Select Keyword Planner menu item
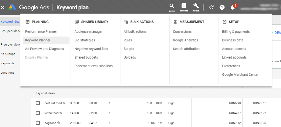 pos(46,40)
